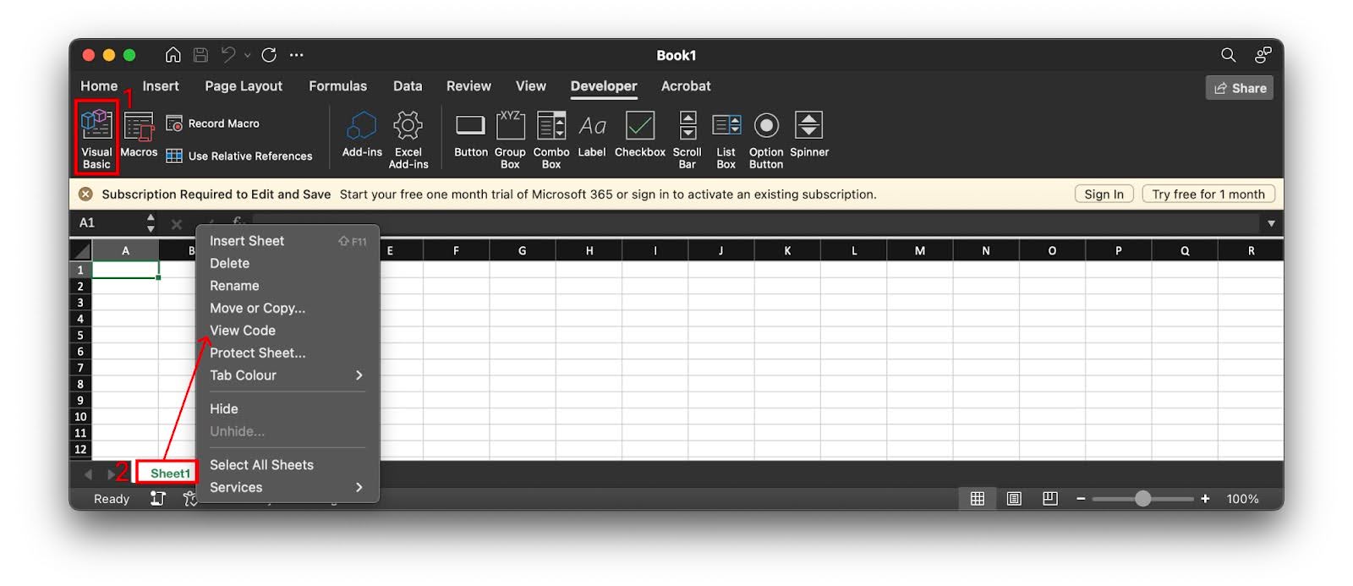Switch to Page Layout view icon
The width and height of the screenshot is (1353, 586).
point(1014,499)
